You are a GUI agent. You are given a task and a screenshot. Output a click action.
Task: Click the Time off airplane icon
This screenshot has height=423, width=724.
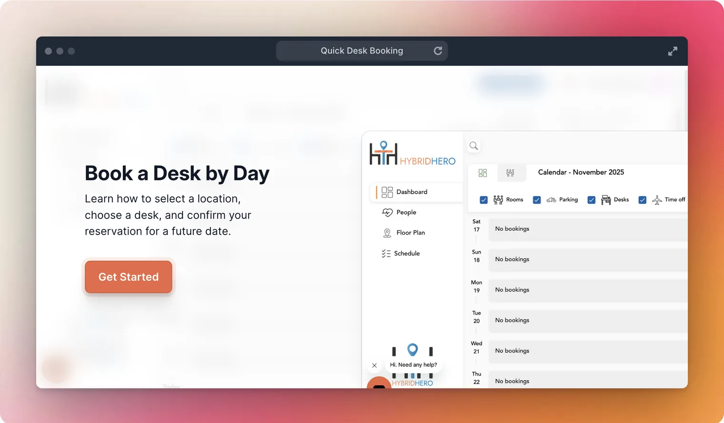(x=657, y=200)
